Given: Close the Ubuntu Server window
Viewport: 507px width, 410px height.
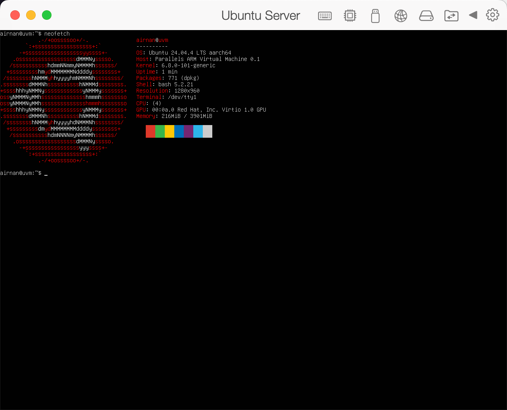Looking at the screenshot, I should [15, 15].
